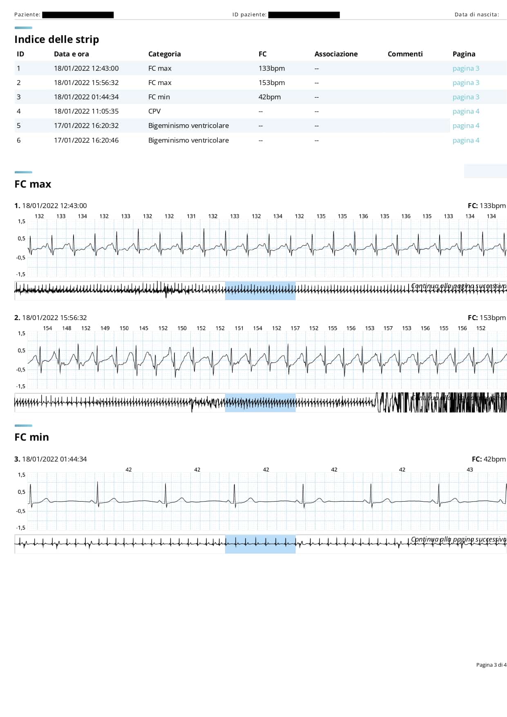Select the blue highlighted region in strip 3 overview
This screenshot has width=507, height=717.
[x=260, y=544]
